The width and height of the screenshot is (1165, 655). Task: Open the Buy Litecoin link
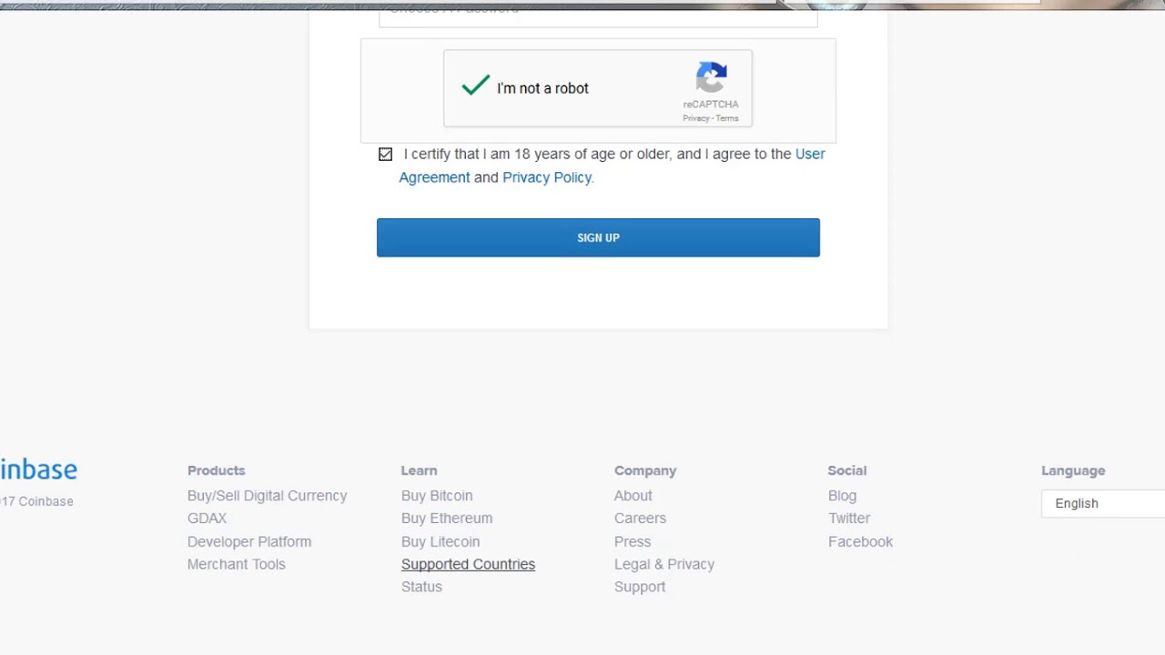441,541
